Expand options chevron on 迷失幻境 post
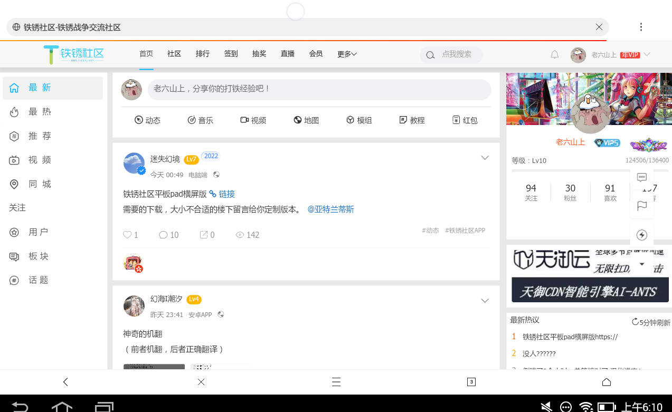The image size is (672, 412). tap(485, 158)
